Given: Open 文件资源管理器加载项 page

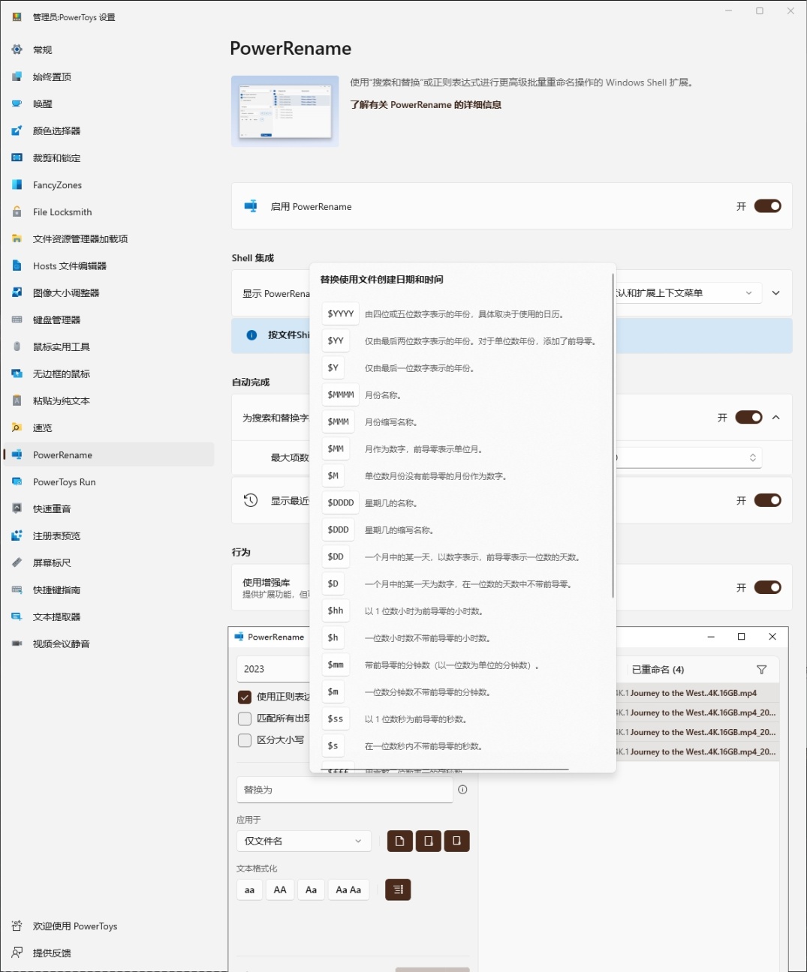Looking at the screenshot, I should pyautogui.click(x=108, y=238).
